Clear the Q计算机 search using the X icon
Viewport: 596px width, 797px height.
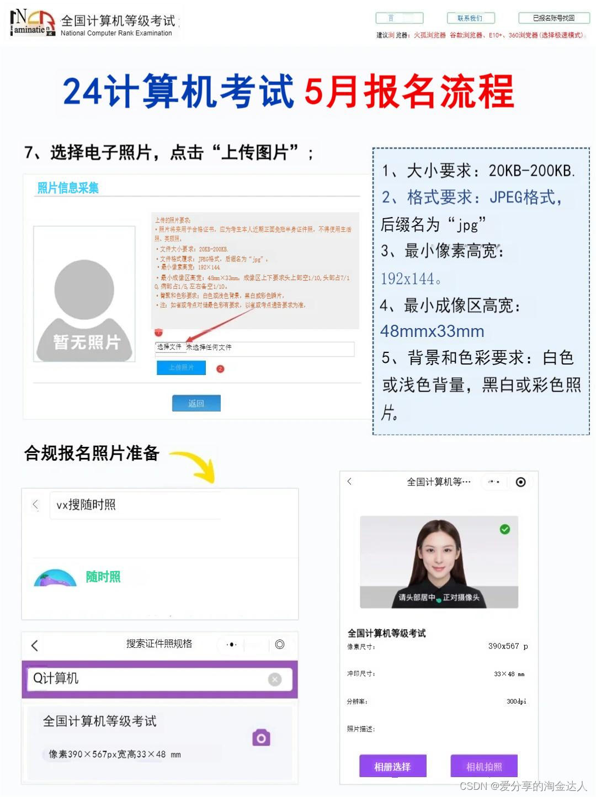(x=274, y=679)
